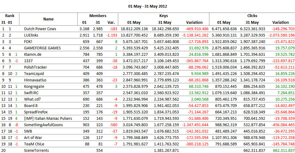The width and height of the screenshot is (295, 153).
Task: Select keys variation 68.310.746
Action: pyautogui.click(x=199, y=86)
